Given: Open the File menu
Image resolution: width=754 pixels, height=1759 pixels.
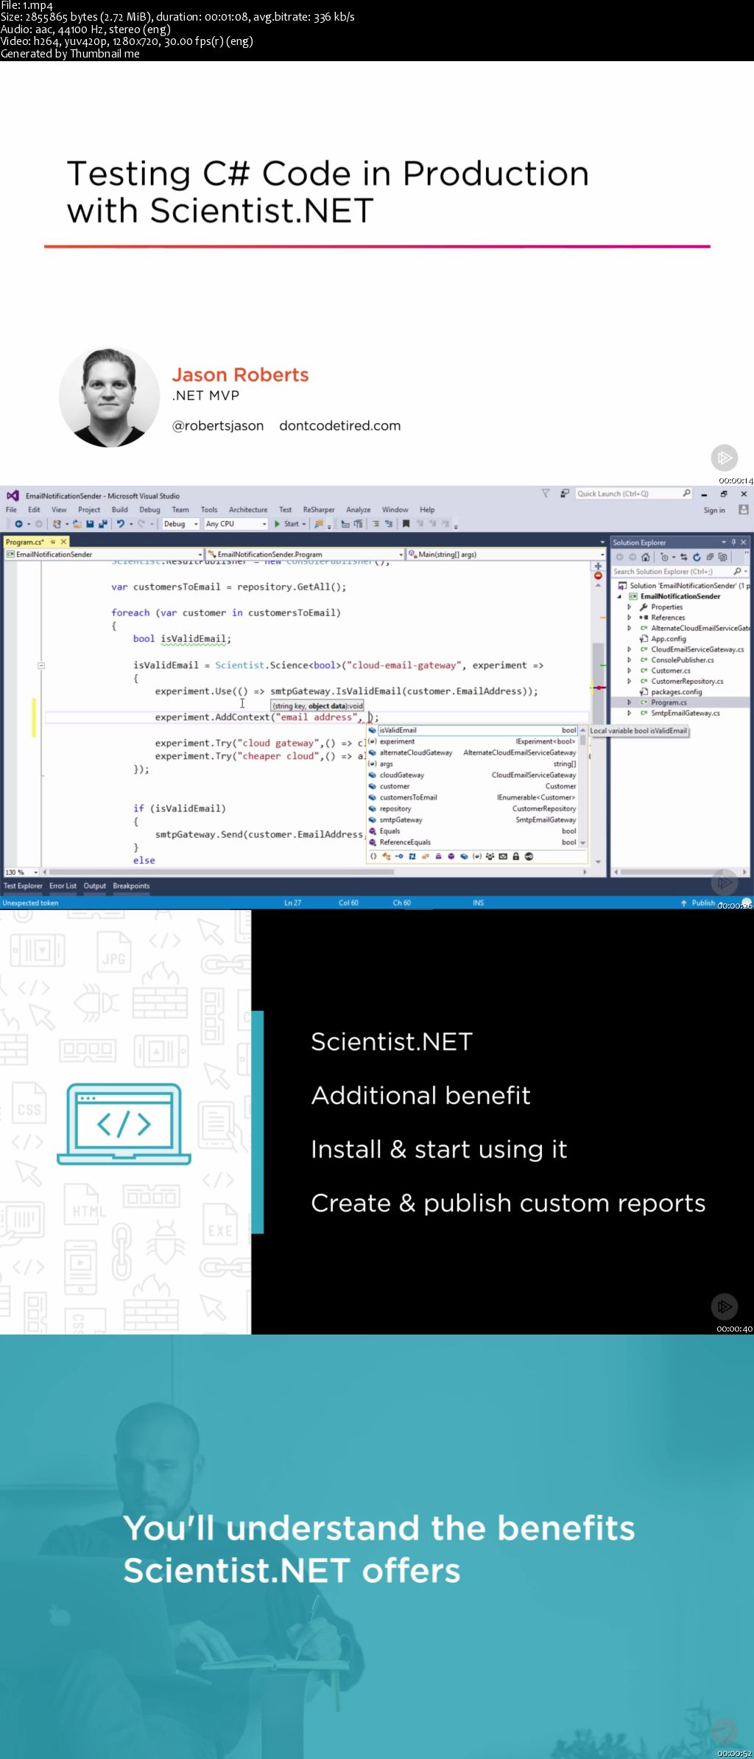Looking at the screenshot, I should [x=11, y=510].
